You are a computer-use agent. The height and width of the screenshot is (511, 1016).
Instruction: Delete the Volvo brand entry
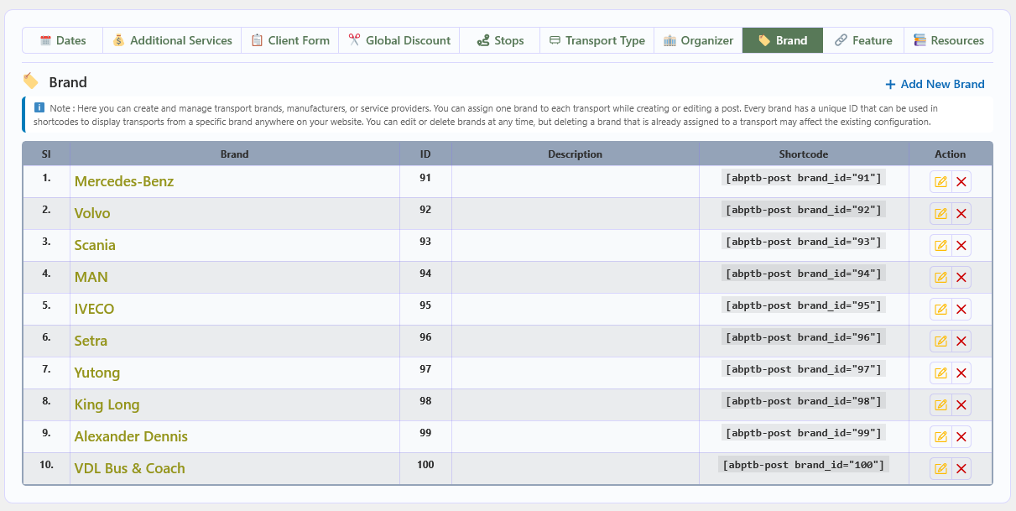coord(961,214)
